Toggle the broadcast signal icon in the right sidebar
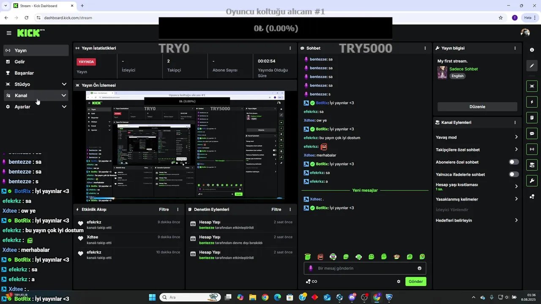Screen dimensions: 541x304 tap(532, 149)
